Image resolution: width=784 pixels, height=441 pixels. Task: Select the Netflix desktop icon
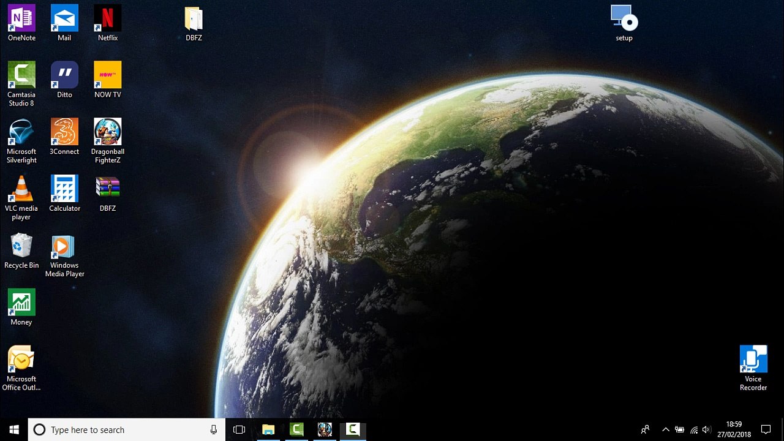(x=108, y=23)
